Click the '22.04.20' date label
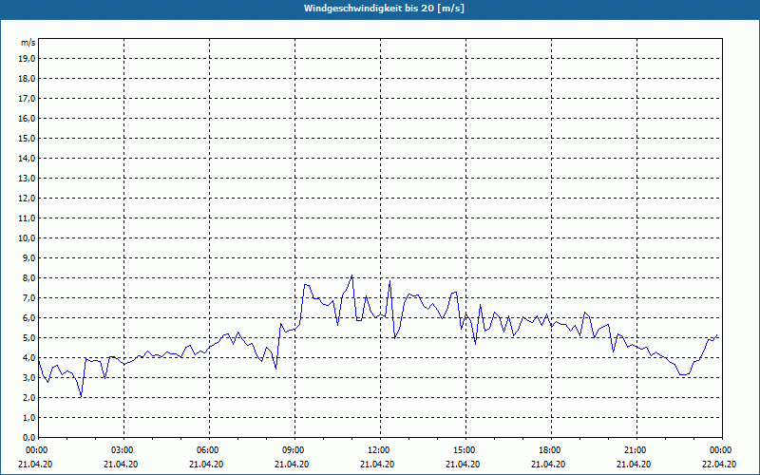 click(719, 465)
